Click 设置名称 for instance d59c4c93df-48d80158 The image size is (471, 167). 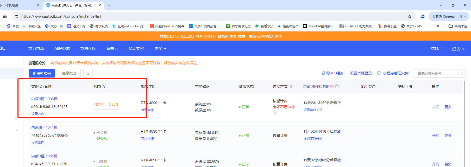[x=38, y=114]
